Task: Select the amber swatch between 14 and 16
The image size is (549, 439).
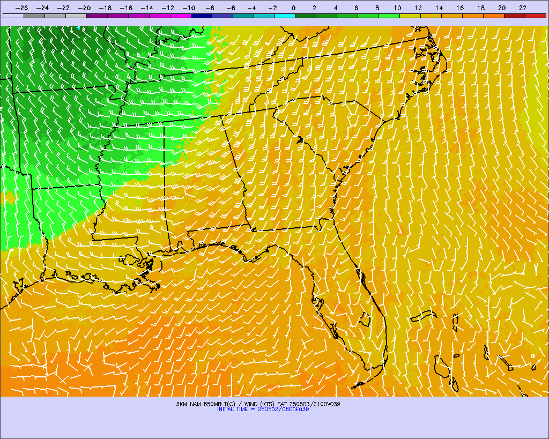Action: [x=452, y=16]
